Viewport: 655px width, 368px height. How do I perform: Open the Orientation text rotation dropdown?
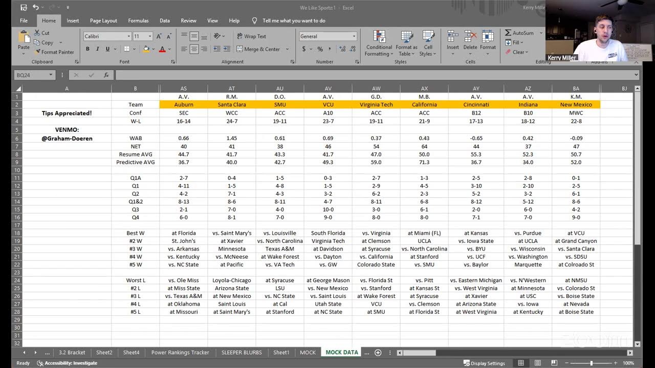pyautogui.click(x=219, y=36)
